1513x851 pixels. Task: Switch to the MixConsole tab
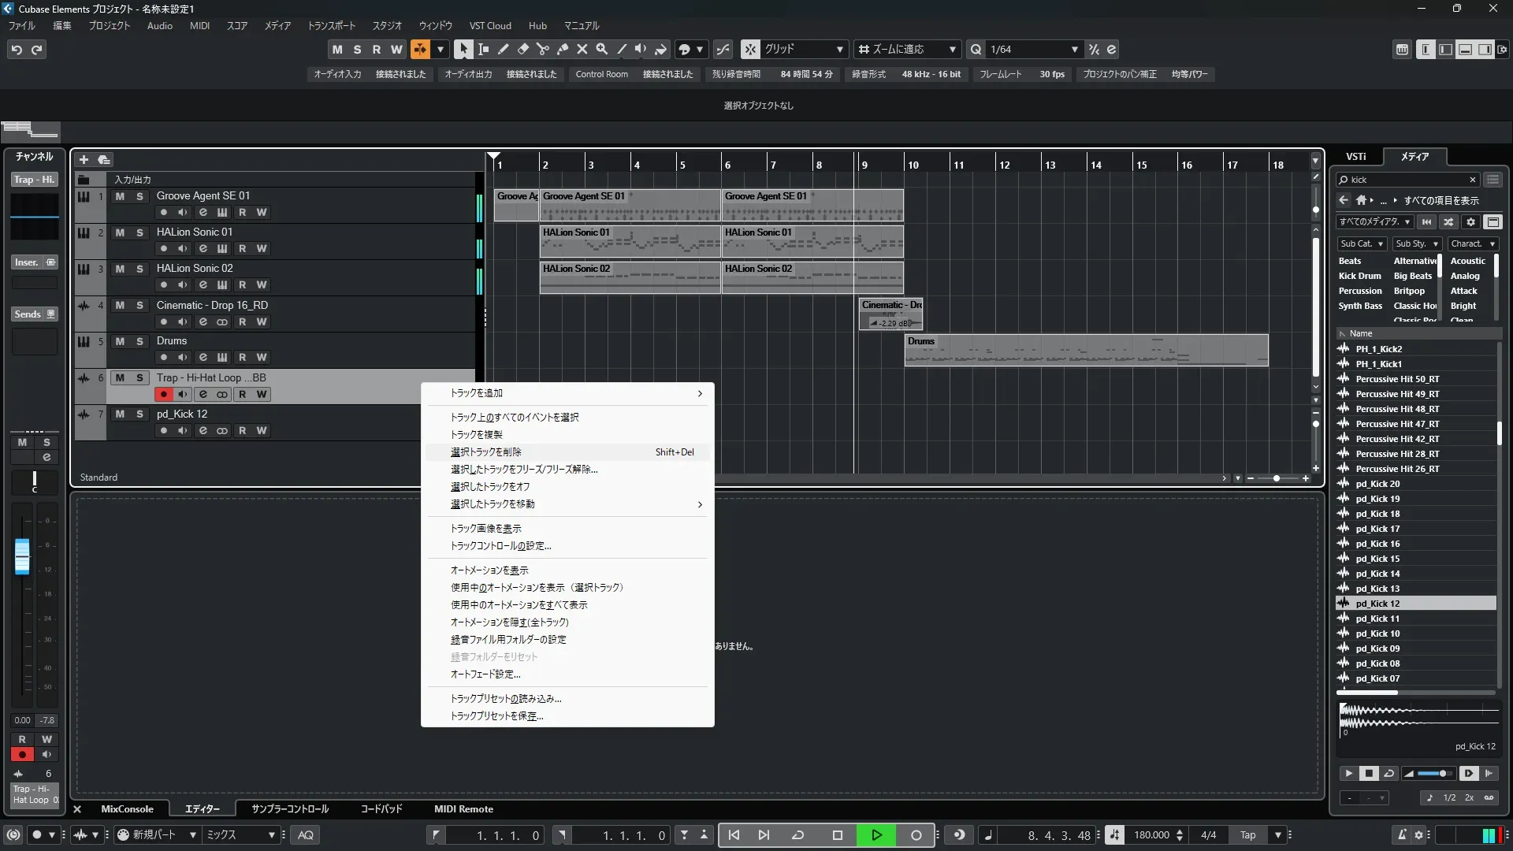127,809
